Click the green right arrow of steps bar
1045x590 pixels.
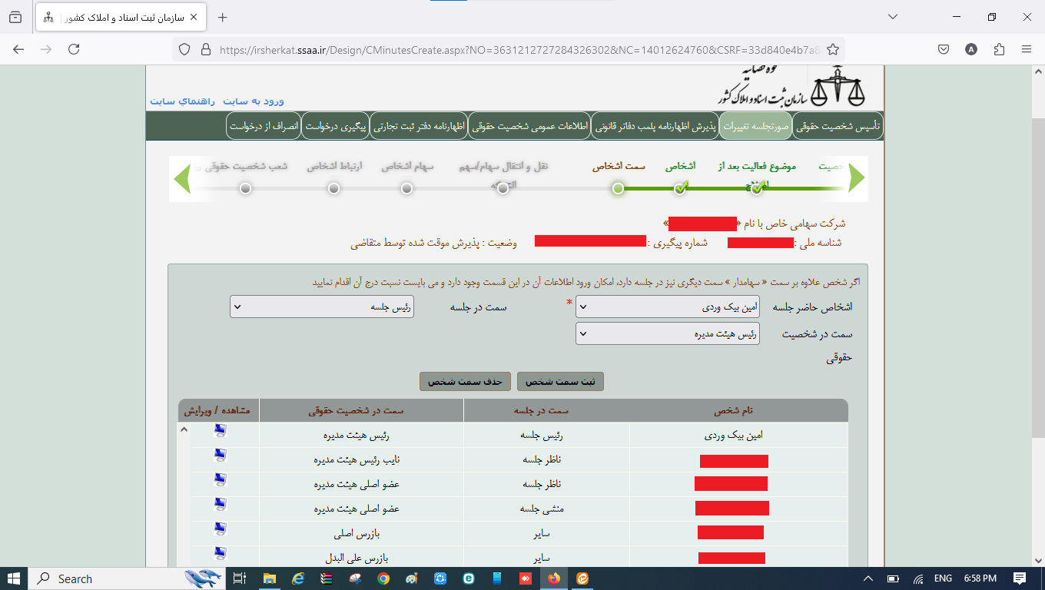856,178
